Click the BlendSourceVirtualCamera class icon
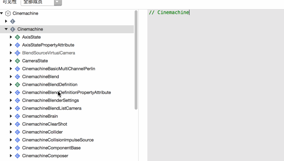Image resolution: width=284 pixels, height=161 pixels. (17, 53)
